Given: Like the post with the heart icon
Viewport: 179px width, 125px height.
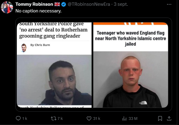Looking at the screenshot, I should [x=89, y=118].
